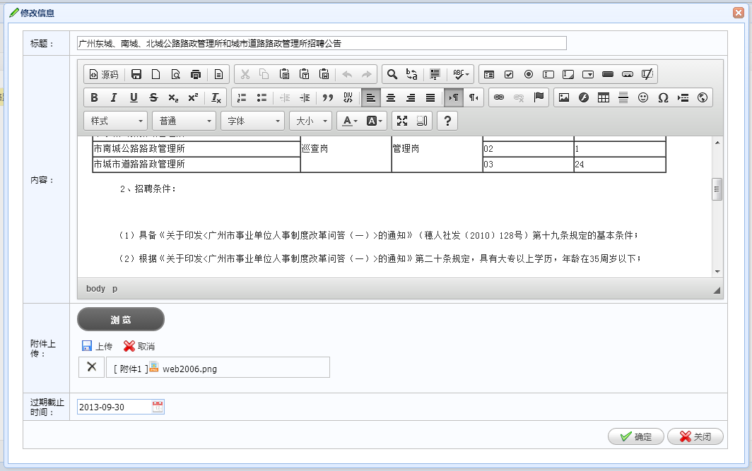Toggle strikethrough formatting

coord(153,97)
